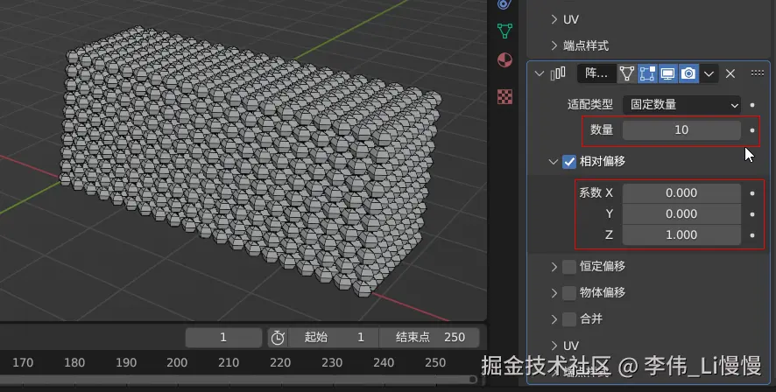Open the array modifier extra options dropdown
776x392 pixels.
(x=709, y=73)
